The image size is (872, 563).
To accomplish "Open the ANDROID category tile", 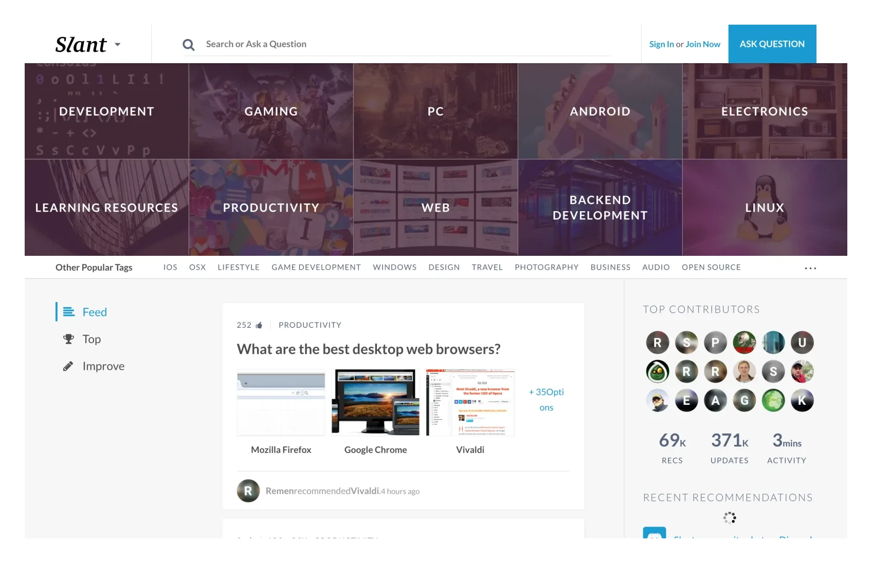I will point(600,111).
